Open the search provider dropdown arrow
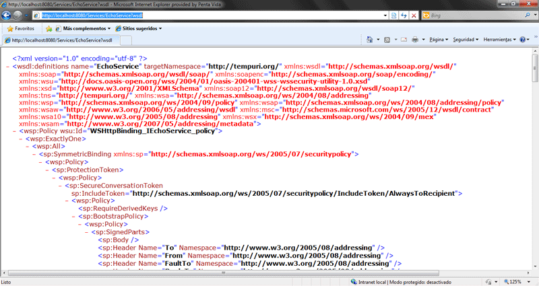 point(535,15)
